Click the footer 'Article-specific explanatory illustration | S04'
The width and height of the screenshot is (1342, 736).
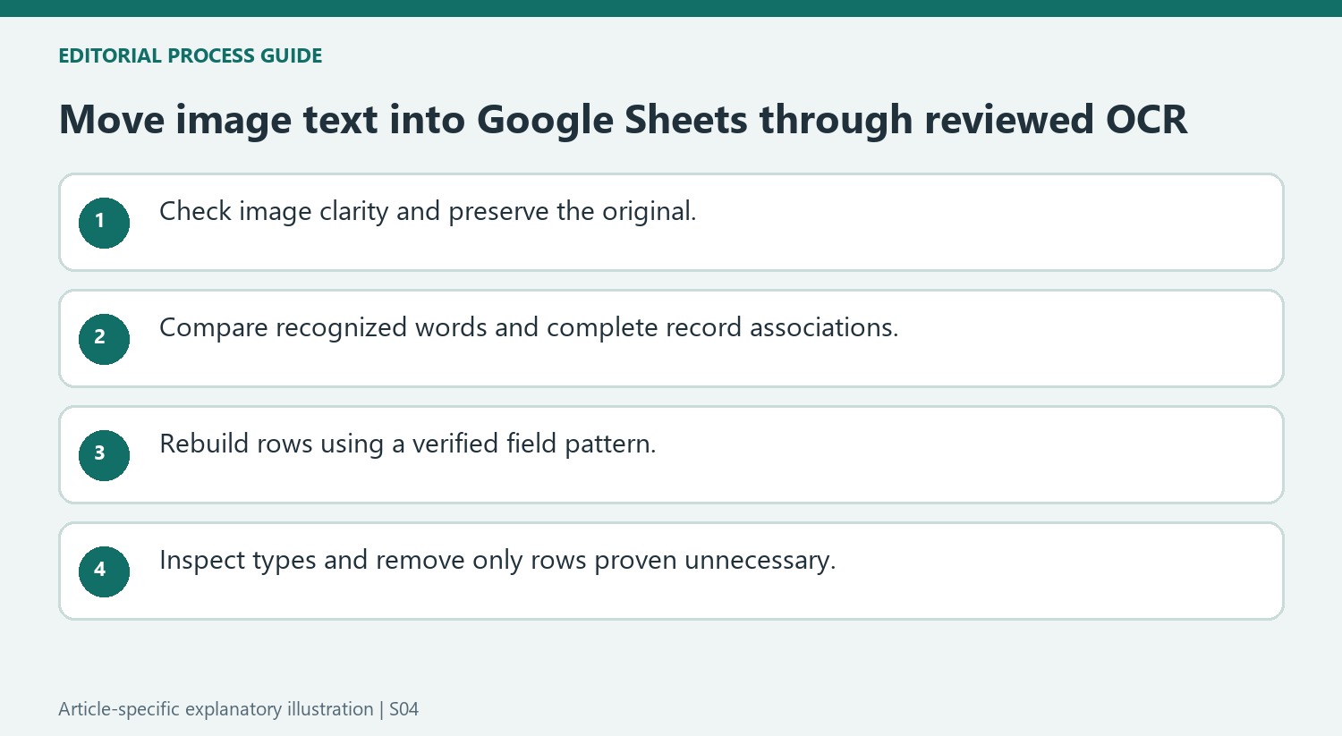[238, 709]
